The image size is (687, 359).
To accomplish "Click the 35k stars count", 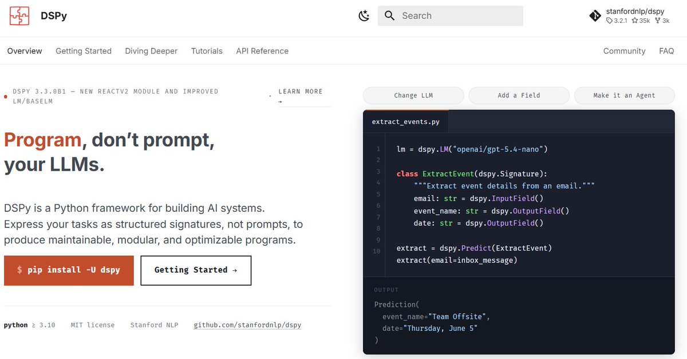I will pyautogui.click(x=640, y=21).
